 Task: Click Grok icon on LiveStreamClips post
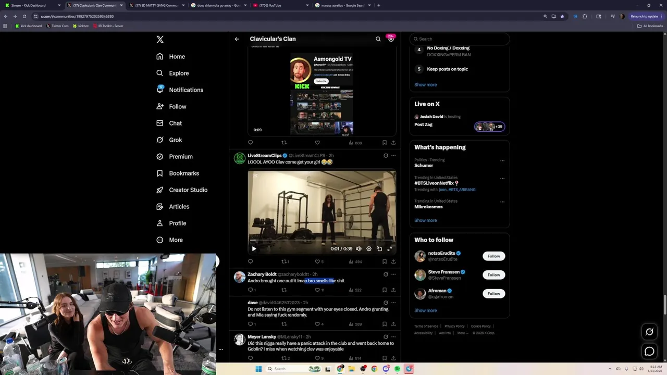coord(386,156)
